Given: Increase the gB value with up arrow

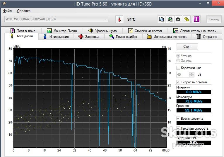Looking at the screenshot, I should [x=191, y=73].
